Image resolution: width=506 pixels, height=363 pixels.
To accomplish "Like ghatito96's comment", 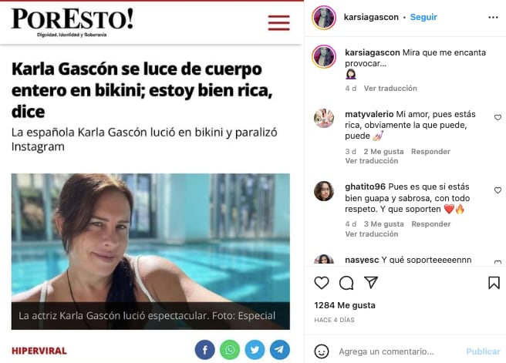I will (498, 190).
